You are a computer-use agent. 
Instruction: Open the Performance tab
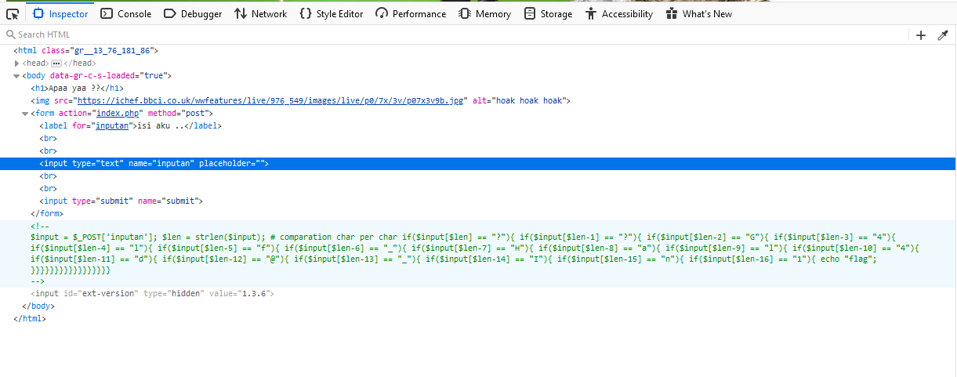(x=411, y=14)
